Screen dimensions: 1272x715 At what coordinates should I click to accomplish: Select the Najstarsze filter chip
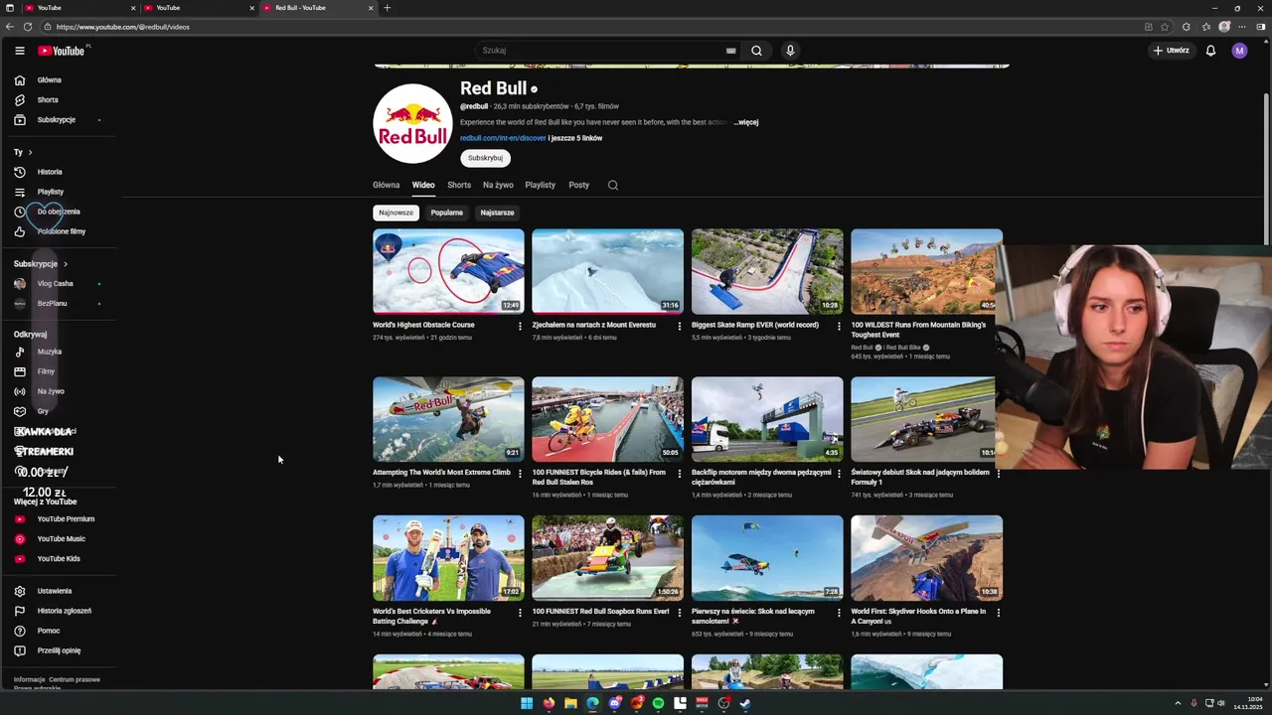(497, 213)
